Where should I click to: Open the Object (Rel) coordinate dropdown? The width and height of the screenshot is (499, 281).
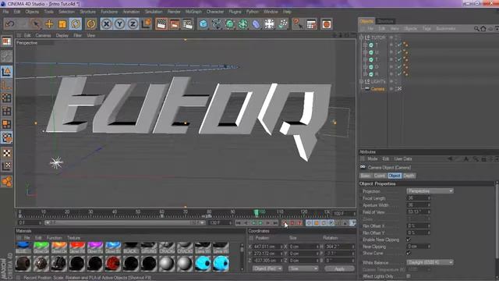[x=267, y=269]
